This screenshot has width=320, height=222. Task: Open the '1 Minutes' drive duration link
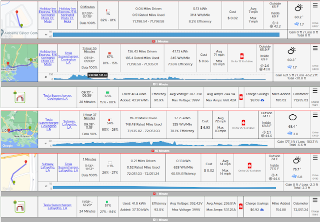(x=89, y=159)
